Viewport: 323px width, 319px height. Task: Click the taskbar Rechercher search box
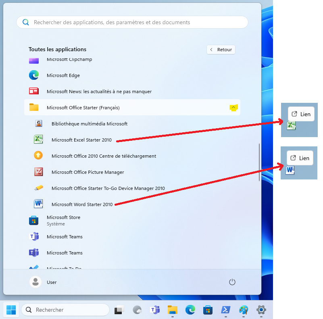[65, 310]
